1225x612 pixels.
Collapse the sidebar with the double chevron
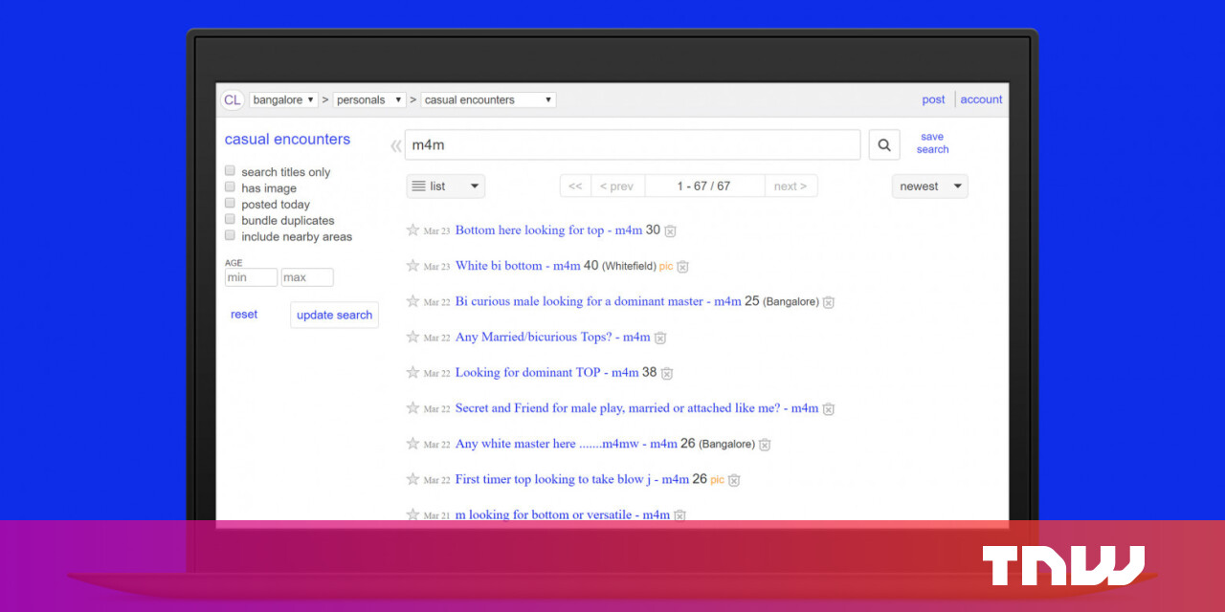click(396, 146)
